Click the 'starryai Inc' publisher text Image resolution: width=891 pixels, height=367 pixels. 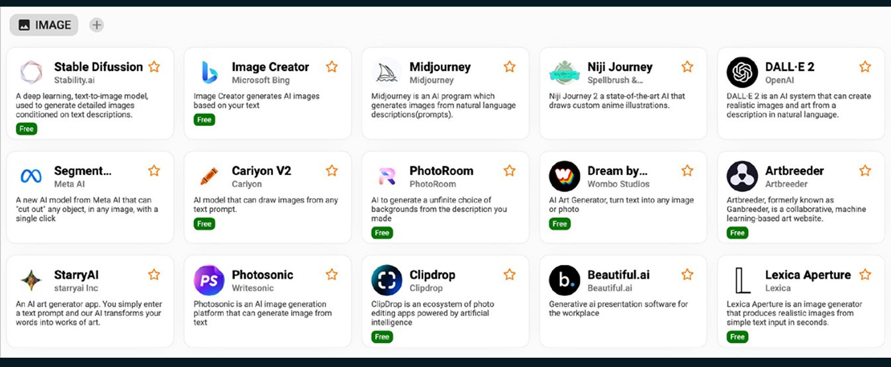[x=76, y=288]
